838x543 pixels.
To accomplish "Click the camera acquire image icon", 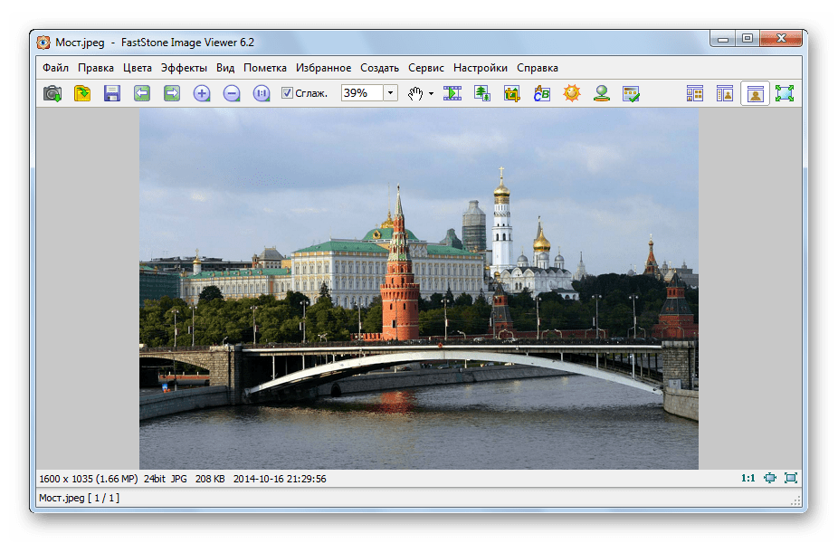I will click(53, 93).
